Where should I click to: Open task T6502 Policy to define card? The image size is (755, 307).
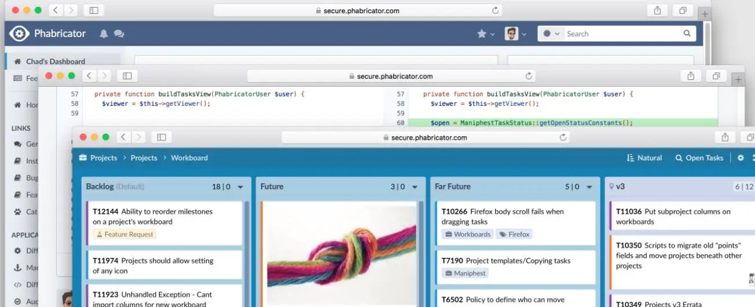point(515,298)
